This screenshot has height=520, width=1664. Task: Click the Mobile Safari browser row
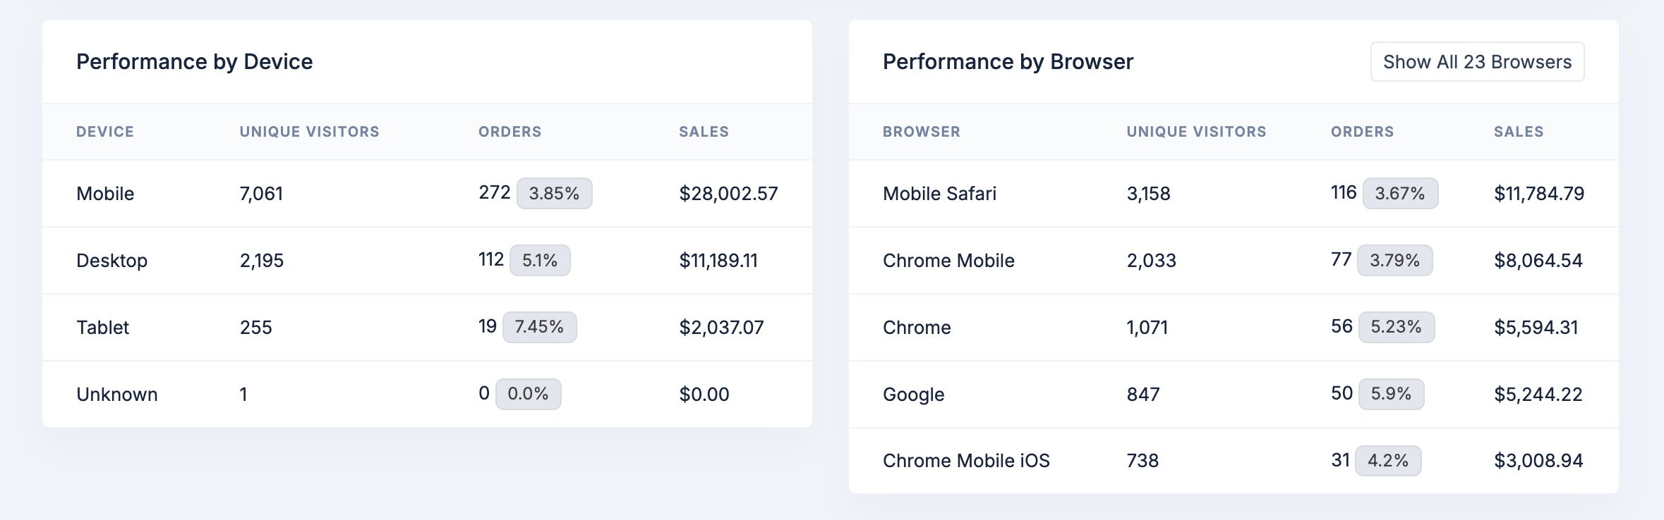(x=1234, y=194)
